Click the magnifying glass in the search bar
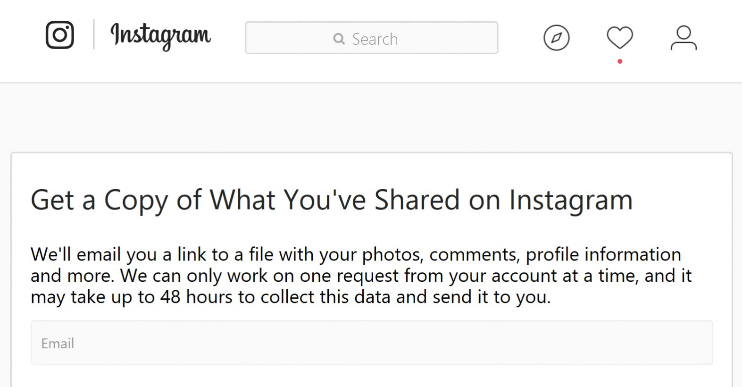 tap(339, 39)
